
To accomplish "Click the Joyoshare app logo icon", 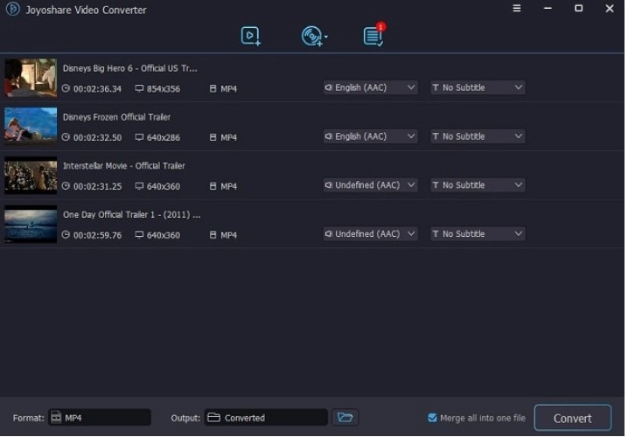I will point(13,9).
